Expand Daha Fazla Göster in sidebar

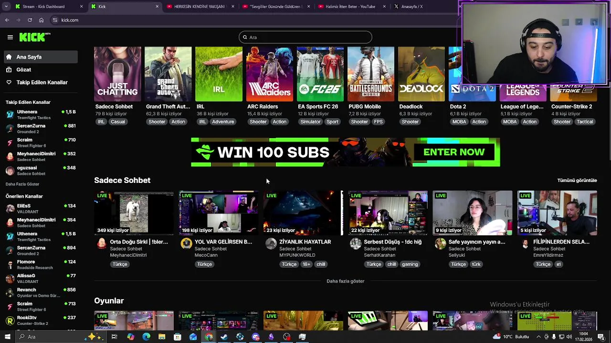pos(22,184)
